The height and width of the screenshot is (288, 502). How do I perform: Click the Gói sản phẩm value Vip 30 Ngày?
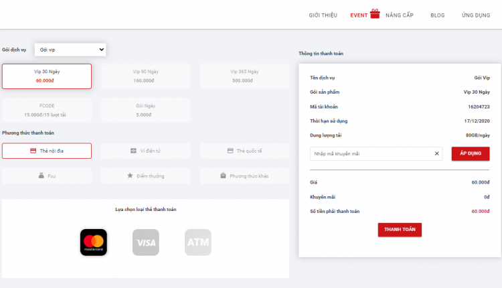pos(477,92)
